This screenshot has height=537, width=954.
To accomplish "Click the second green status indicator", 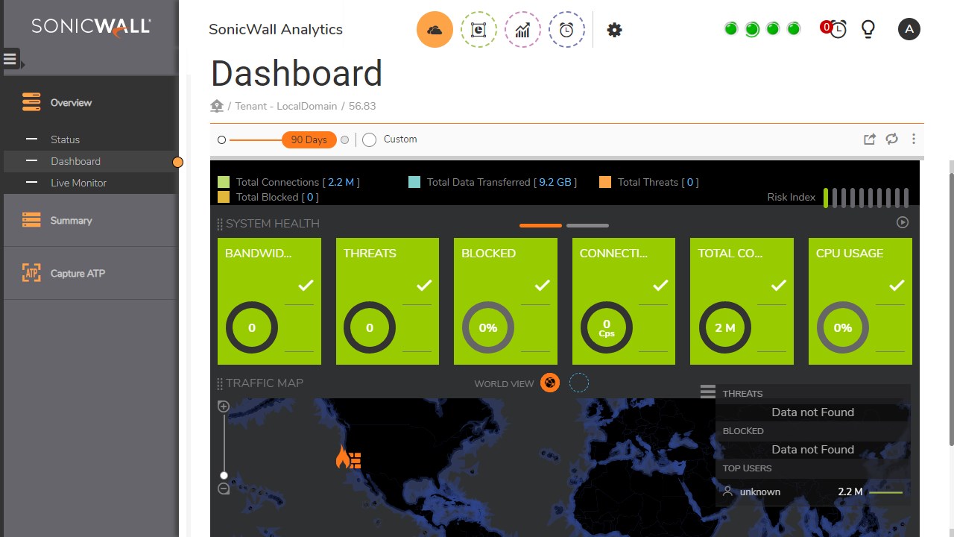I will click(752, 29).
